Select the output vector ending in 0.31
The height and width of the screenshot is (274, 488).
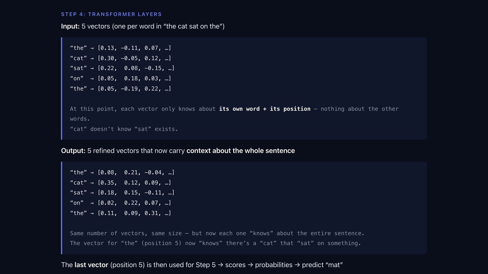(120, 213)
